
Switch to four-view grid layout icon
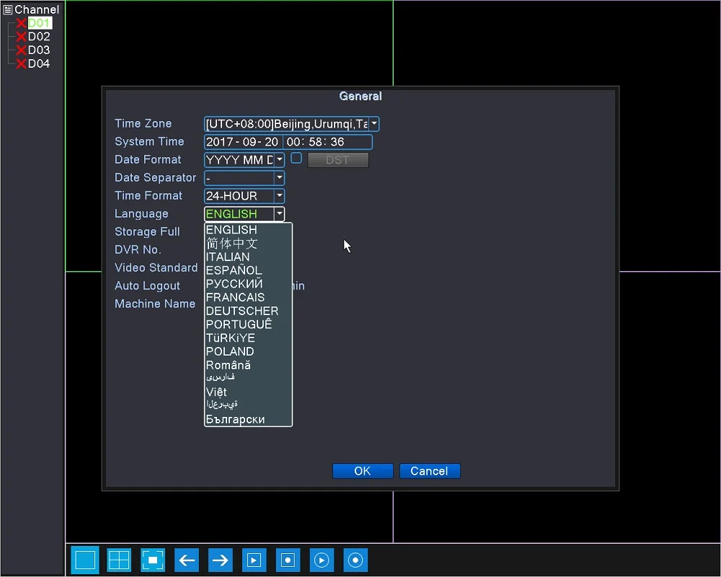pyautogui.click(x=119, y=560)
